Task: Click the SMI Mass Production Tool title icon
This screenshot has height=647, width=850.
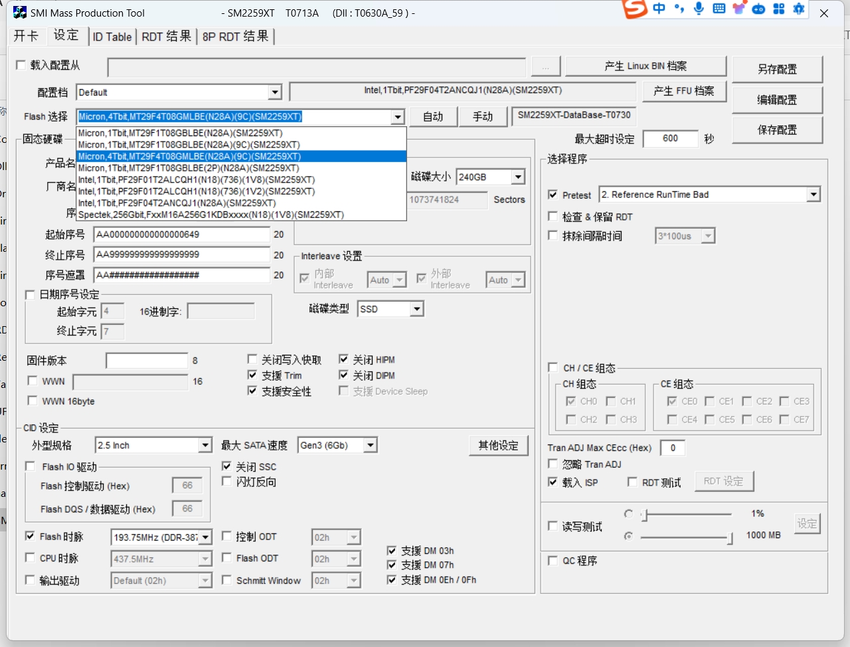Action: (x=20, y=13)
